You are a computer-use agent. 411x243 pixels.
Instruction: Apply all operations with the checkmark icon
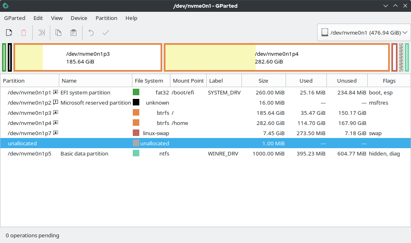pyautogui.click(x=105, y=33)
